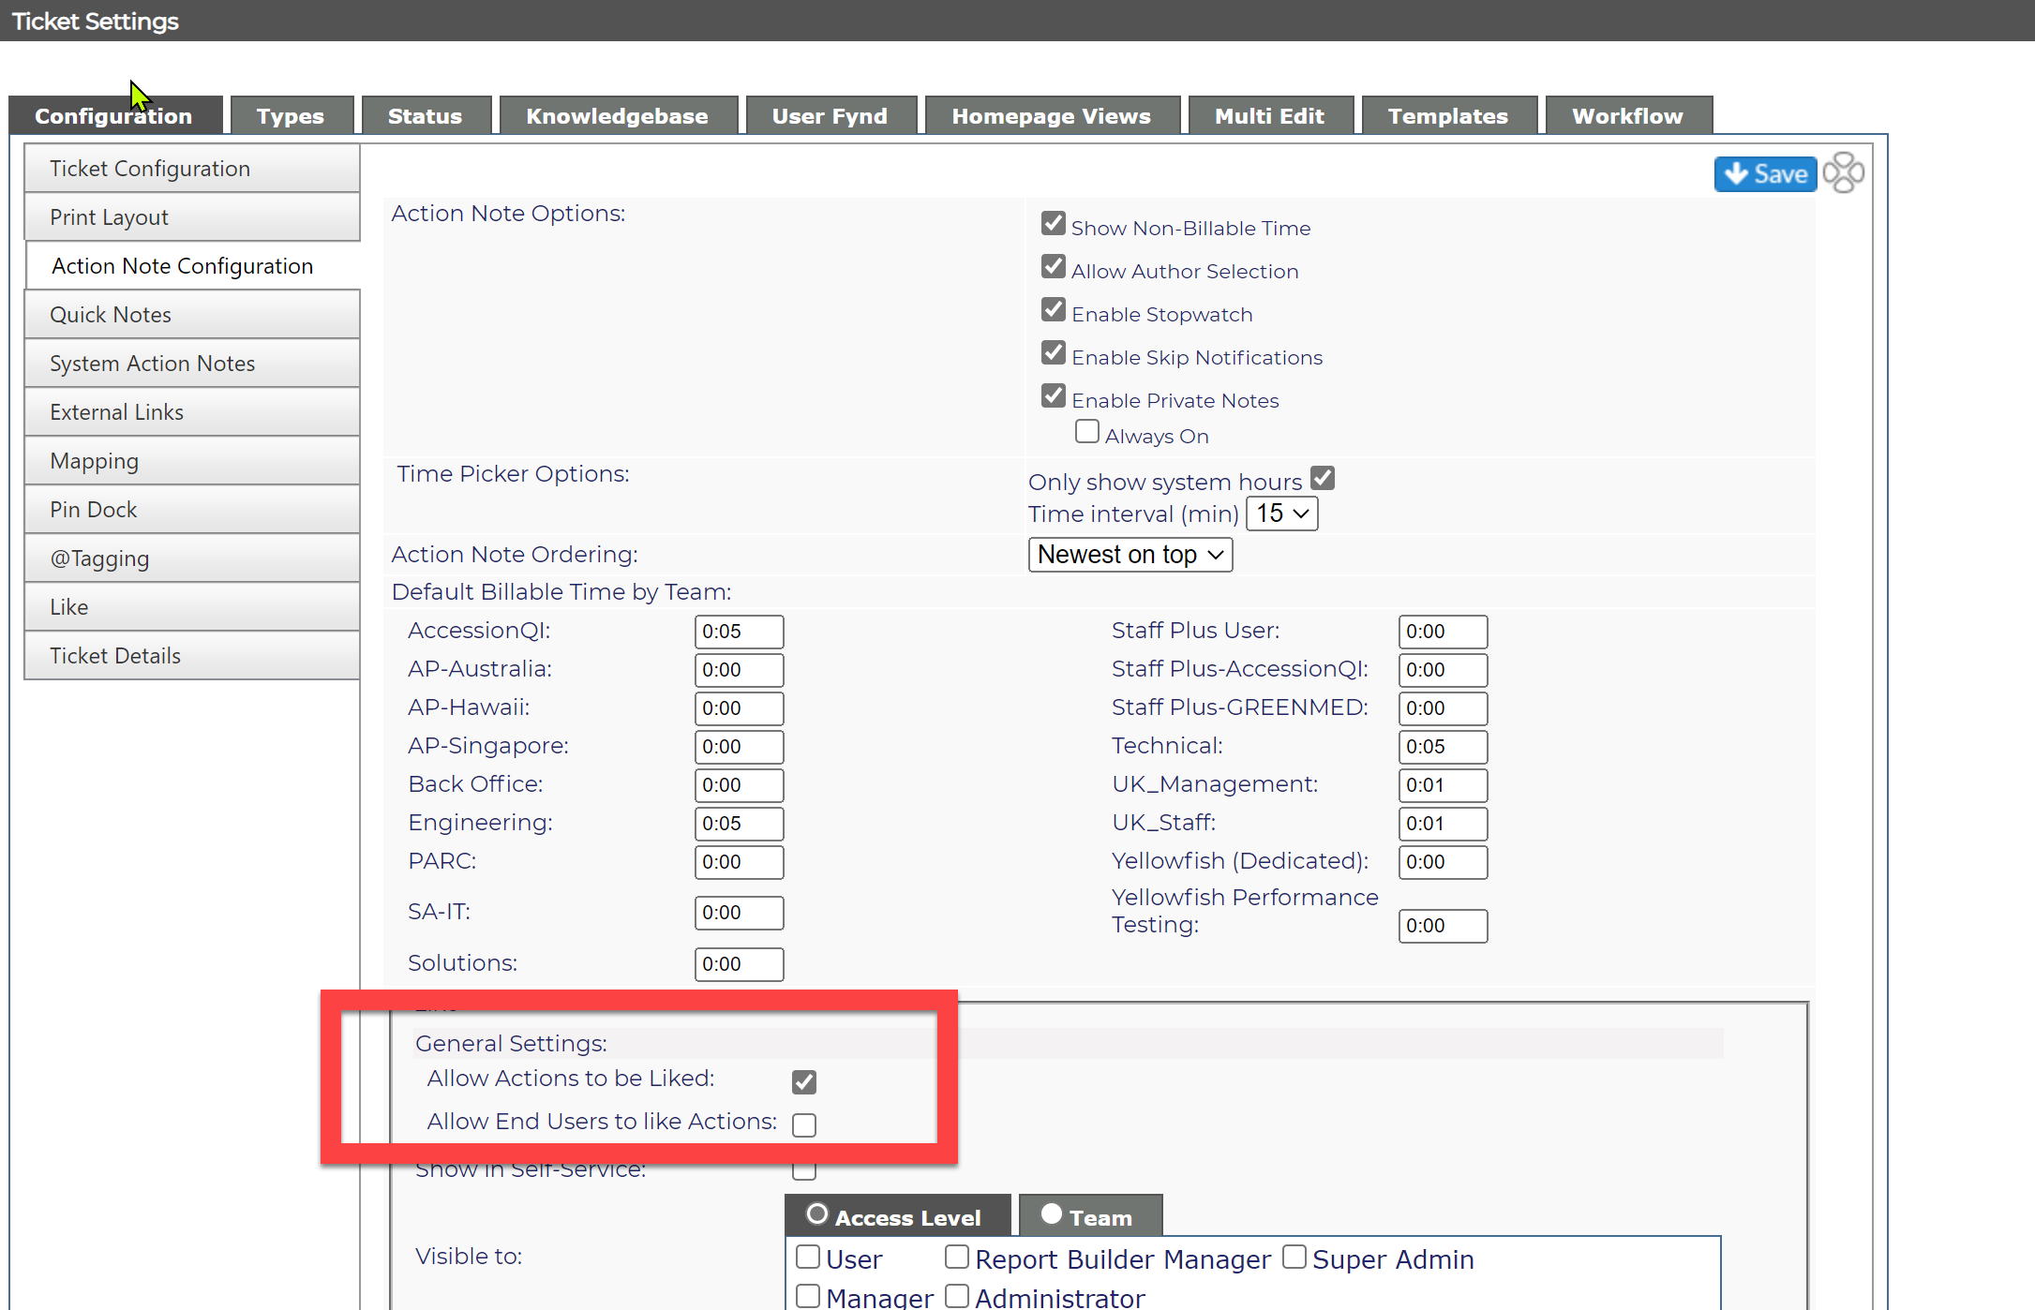2035x1310 pixels.
Task: Toggle Only show system hours
Action: pyautogui.click(x=1323, y=479)
